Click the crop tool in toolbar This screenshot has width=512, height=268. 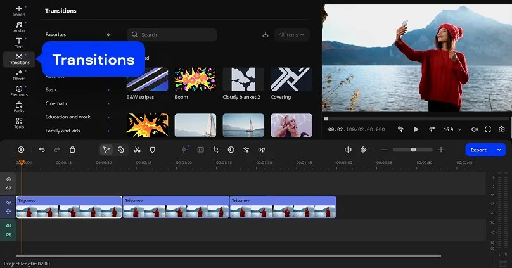tap(216, 150)
